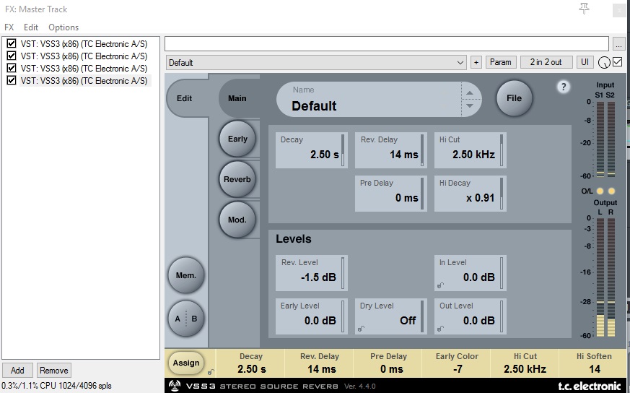Click the Rev. Delay 14 ms parameter
The image size is (630, 393).
(390, 150)
